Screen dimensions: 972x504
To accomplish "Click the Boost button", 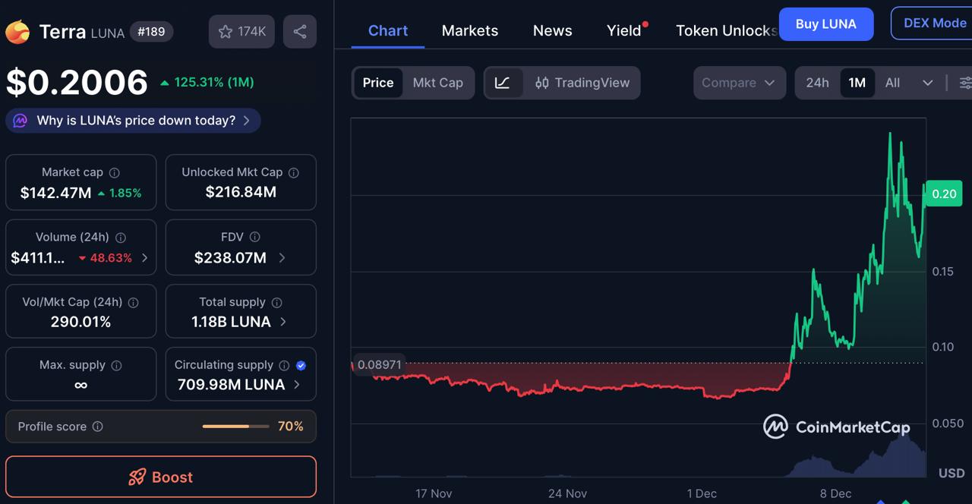I will pyautogui.click(x=160, y=477).
